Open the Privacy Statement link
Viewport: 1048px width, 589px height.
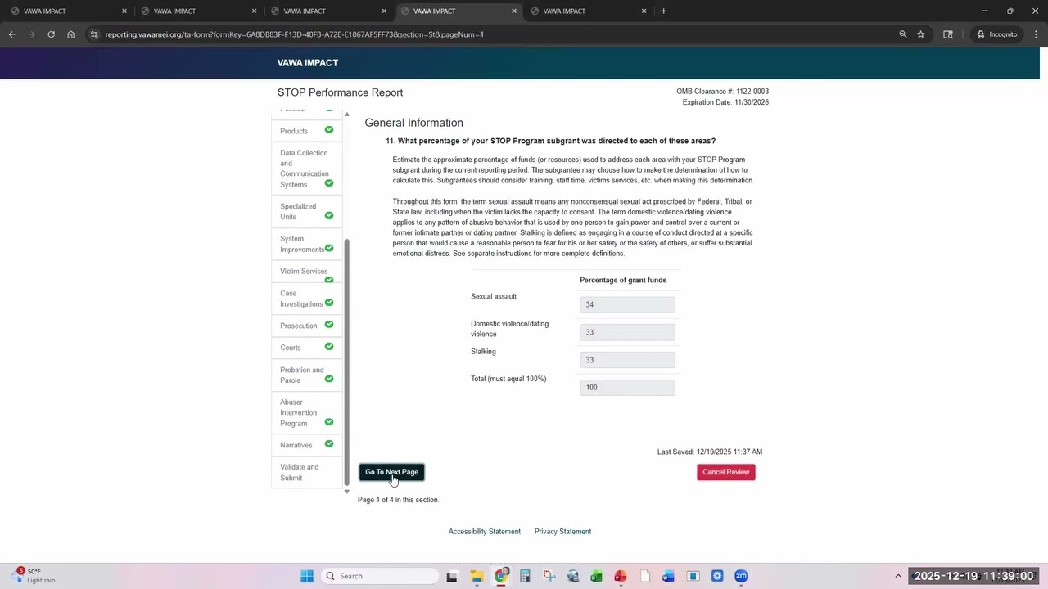(562, 532)
